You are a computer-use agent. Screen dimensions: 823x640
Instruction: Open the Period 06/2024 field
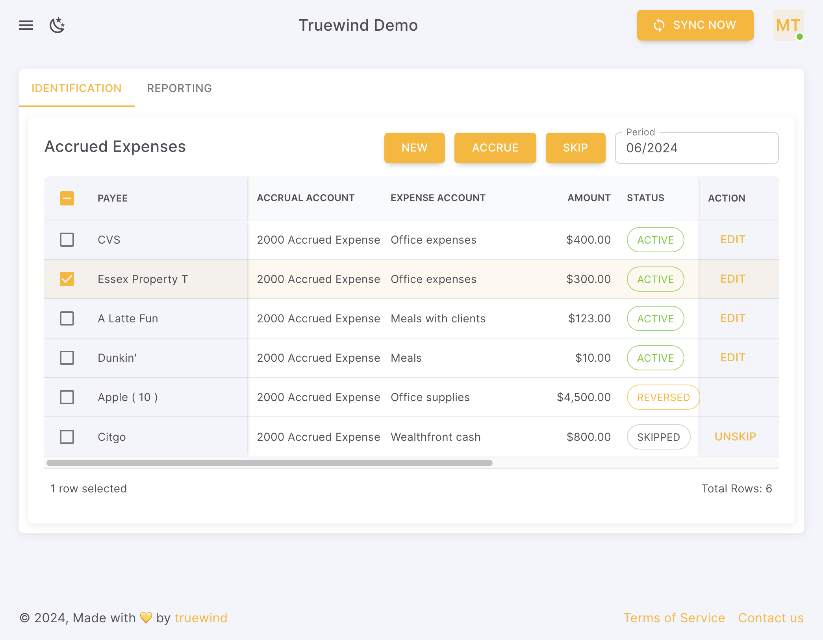click(x=697, y=148)
